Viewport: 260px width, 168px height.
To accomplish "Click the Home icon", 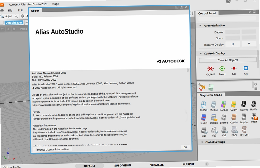I will (x=2, y=11).
